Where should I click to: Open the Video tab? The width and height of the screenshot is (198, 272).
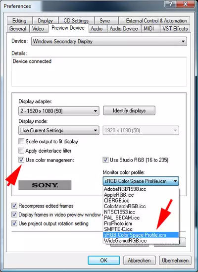pyautogui.click(x=38, y=29)
